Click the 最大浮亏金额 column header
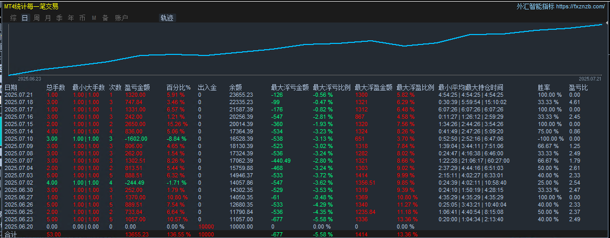Image resolution: width=610 pixels, height=238 pixels. tap(290, 88)
